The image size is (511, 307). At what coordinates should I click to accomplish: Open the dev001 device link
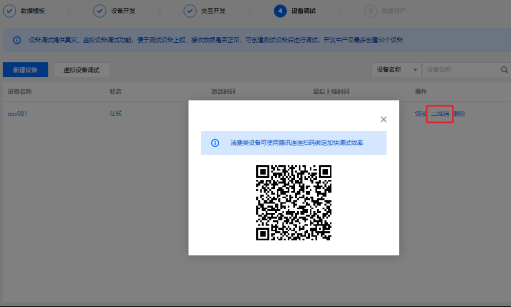pos(17,114)
